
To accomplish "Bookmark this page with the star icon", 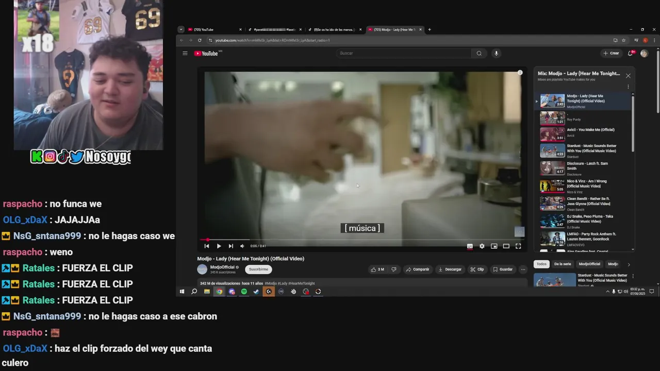I will (623, 40).
